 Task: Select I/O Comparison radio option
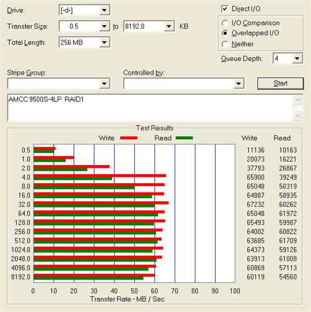coord(225,23)
